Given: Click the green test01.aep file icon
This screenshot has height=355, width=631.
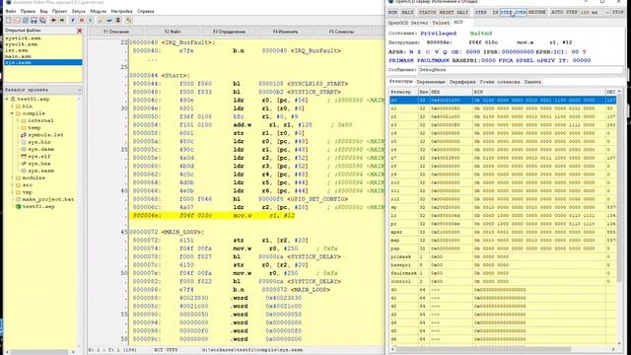Looking at the screenshot, I should coord(18,206).
